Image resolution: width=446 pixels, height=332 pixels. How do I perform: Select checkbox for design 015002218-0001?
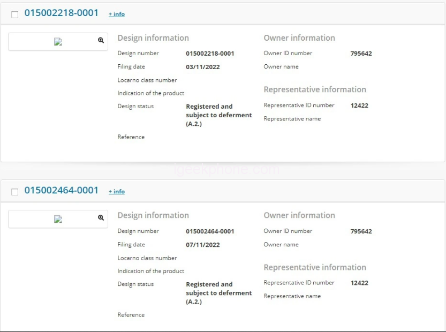(x=14, y=14)
